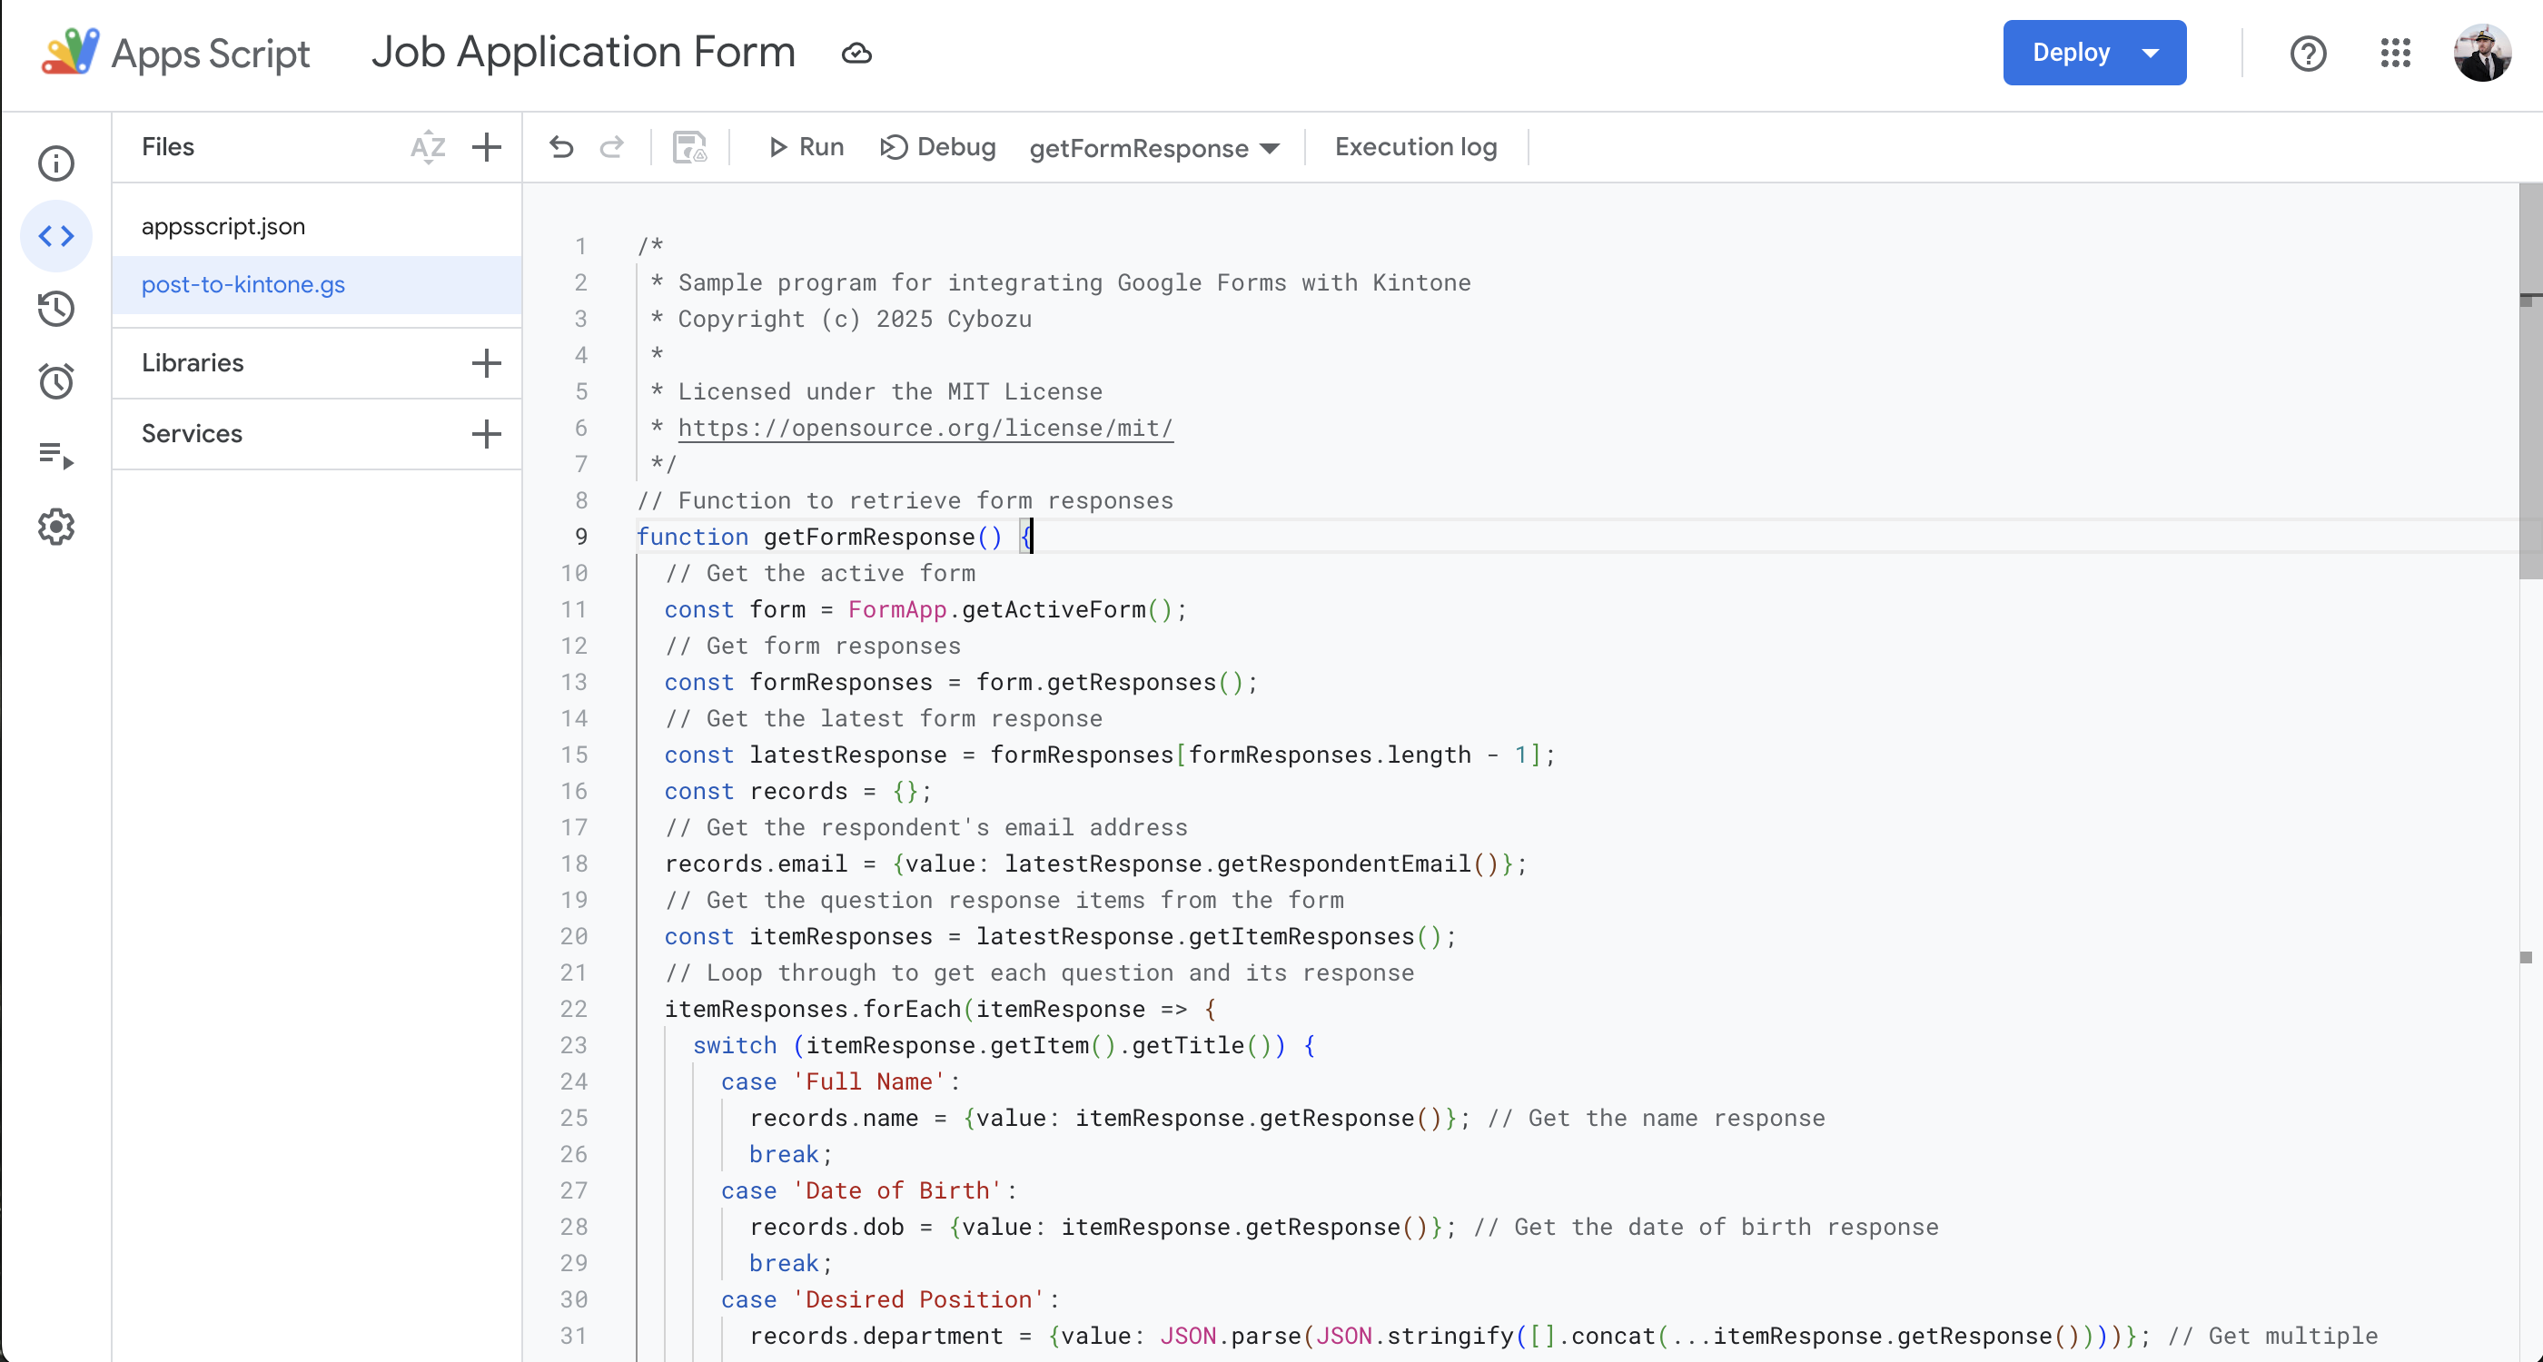Open the appsscript.json manifest
Screen dimensions: 2543x1362
coord(223,225)
